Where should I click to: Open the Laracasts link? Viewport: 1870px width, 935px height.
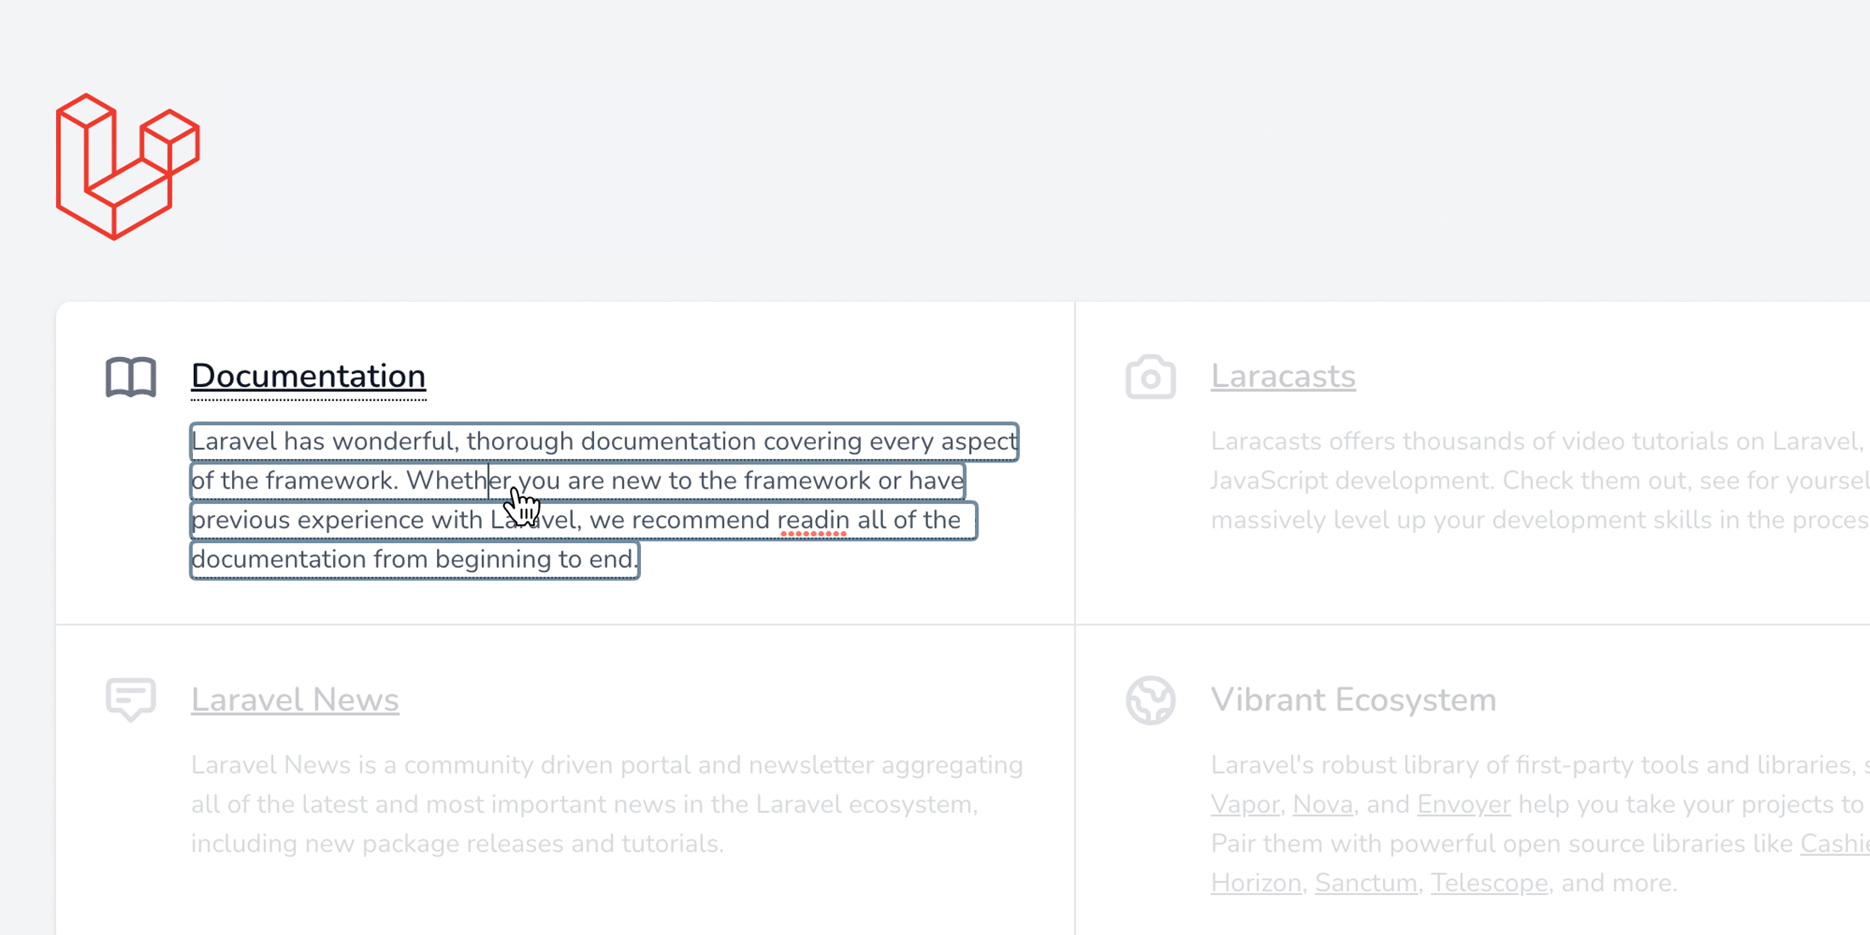point(1283,377)
